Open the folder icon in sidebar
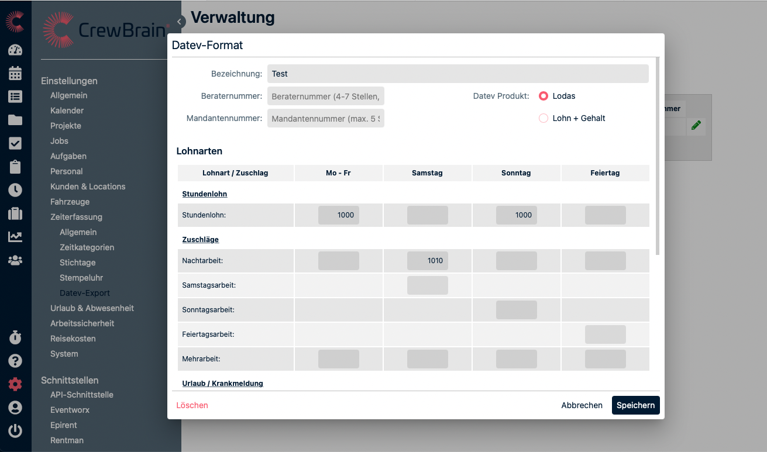767x452 pixels. pyautogui.click(x=15, y=120)
